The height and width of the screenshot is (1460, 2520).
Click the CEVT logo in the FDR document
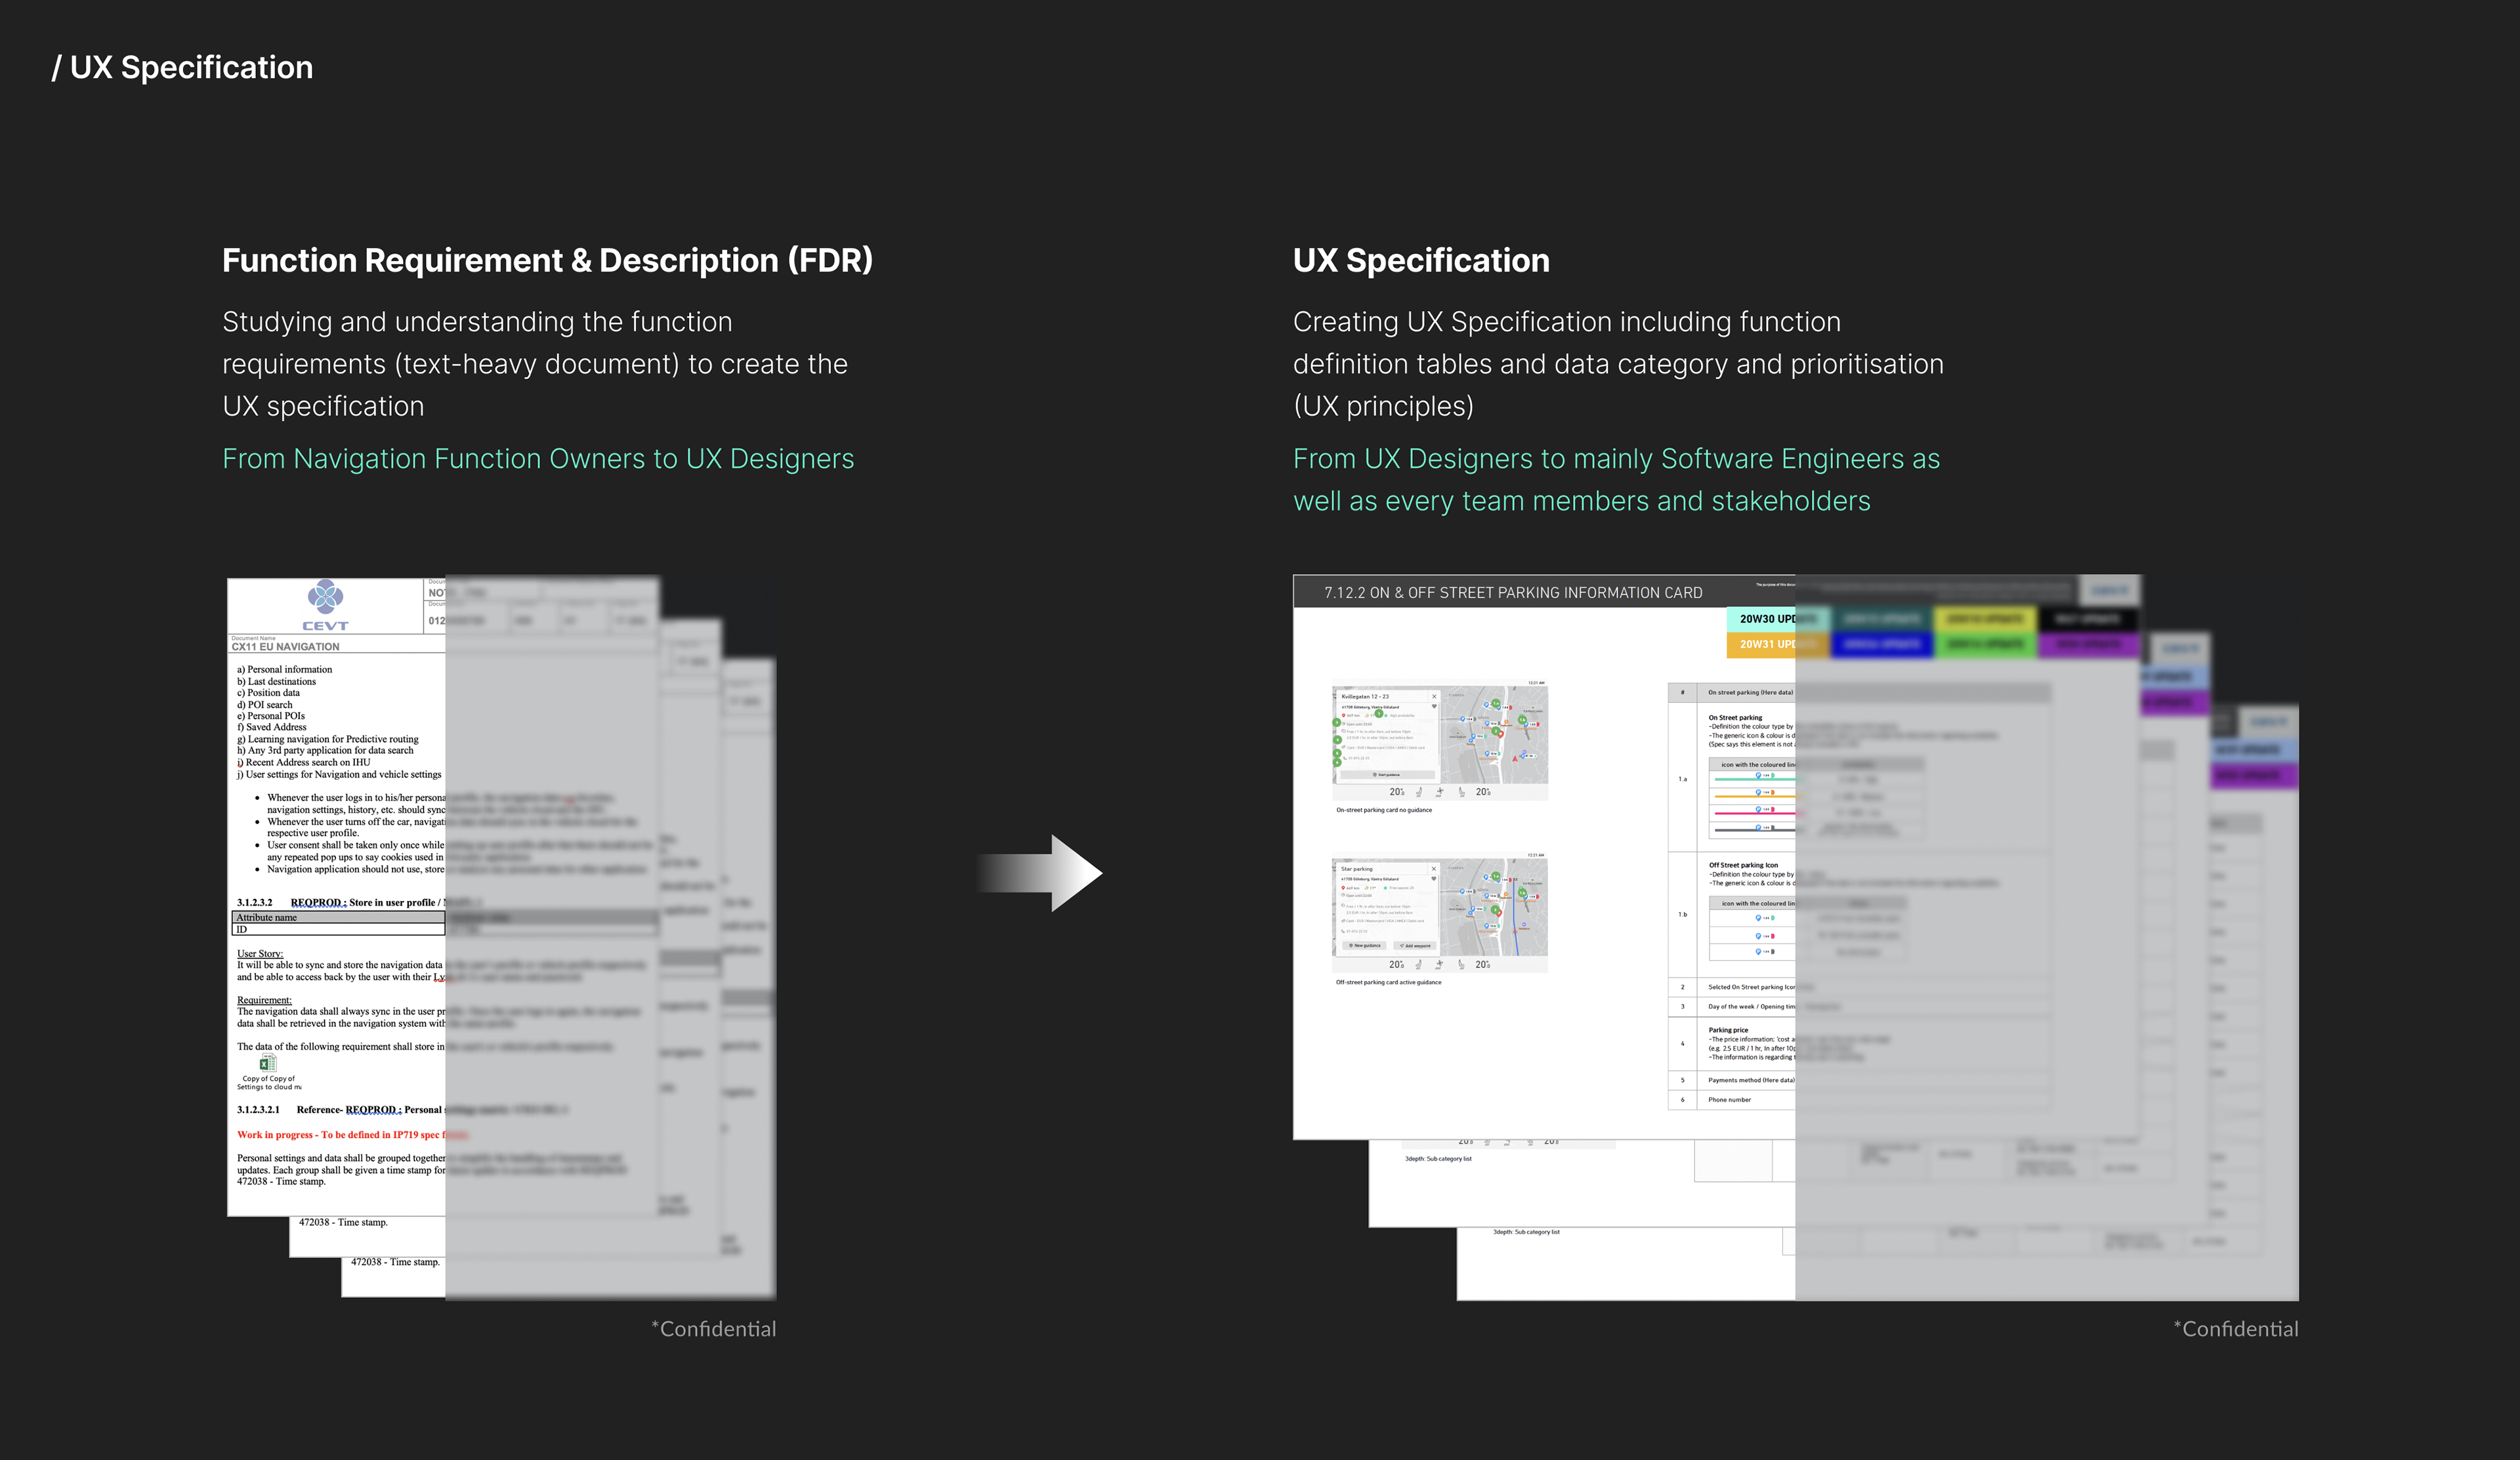(325, 605)
